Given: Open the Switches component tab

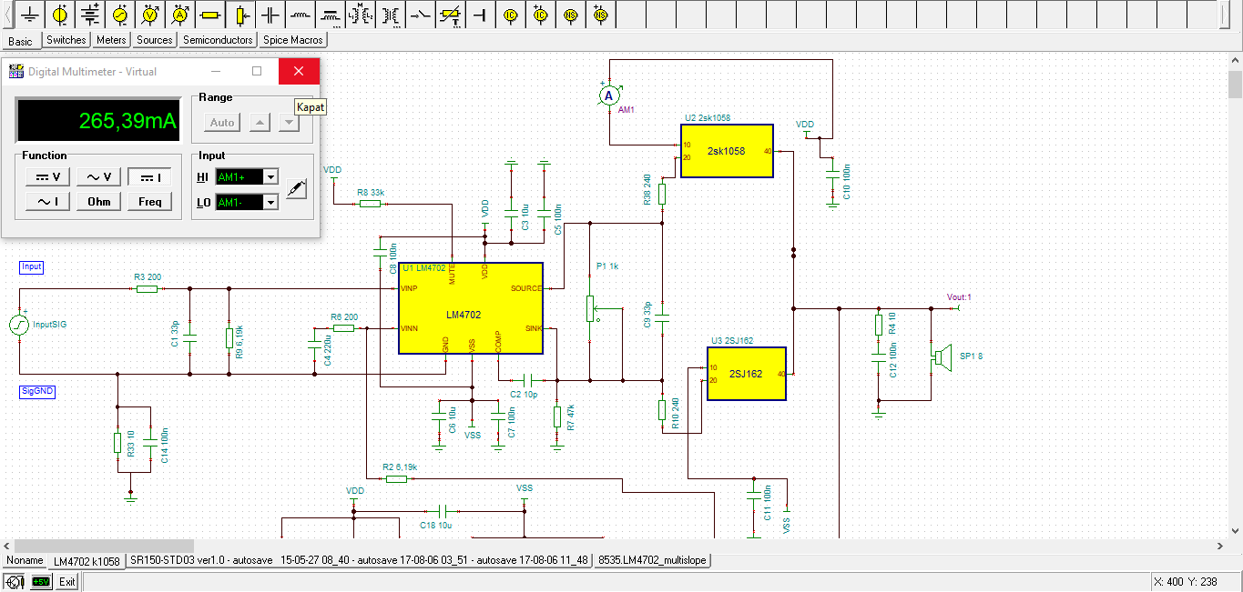Looking at the screenshot, I should [66, 40].
